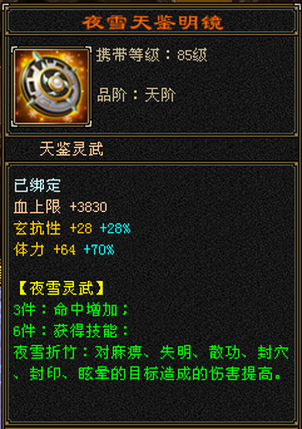The width and height of the screenshot is (302, 429).
Task: Click the +28 yellow resistance value
Action: pos(81,228)
